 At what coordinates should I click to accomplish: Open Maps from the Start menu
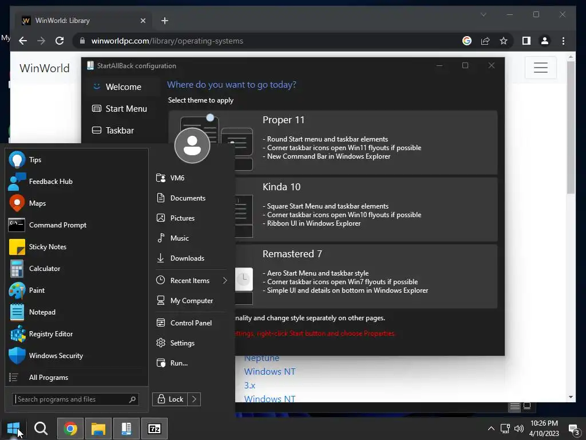coord(77,203)
